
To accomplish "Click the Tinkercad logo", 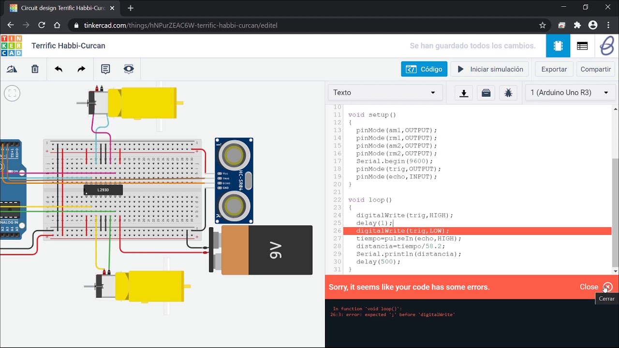I will pyautogui.click(x=11, y=46).
